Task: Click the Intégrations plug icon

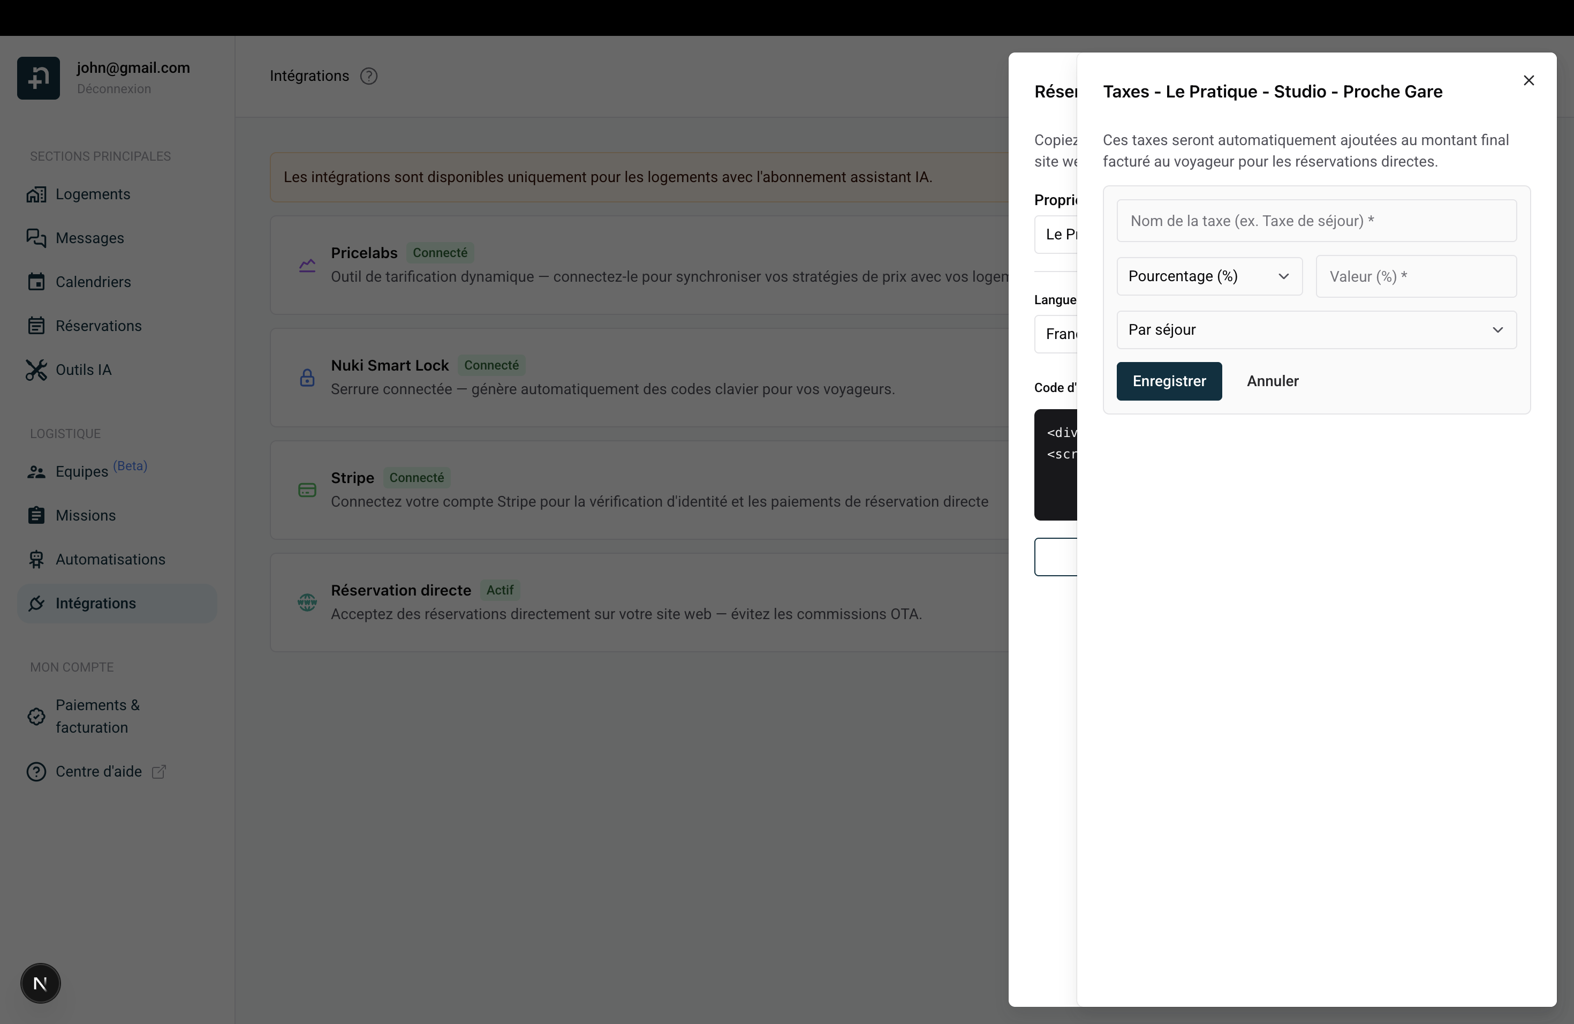Action: coord(36,603)
